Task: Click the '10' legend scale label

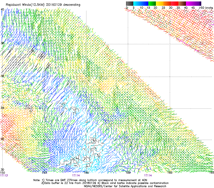Action: coord(141,8)
